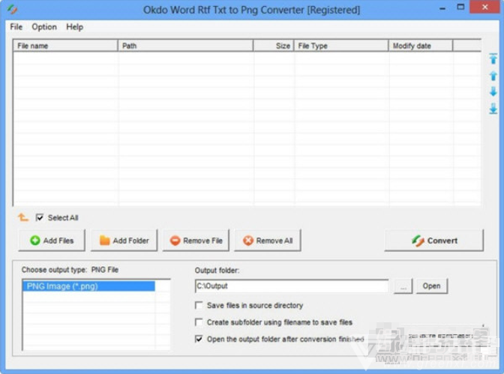Move selected file down one row
Image resolution: width=504 pixels, height=374 pixels.
tap(493, 92)
